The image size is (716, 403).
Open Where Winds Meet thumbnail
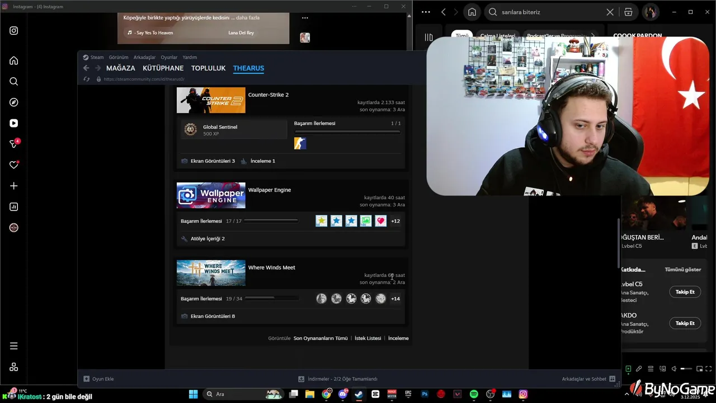211,273
